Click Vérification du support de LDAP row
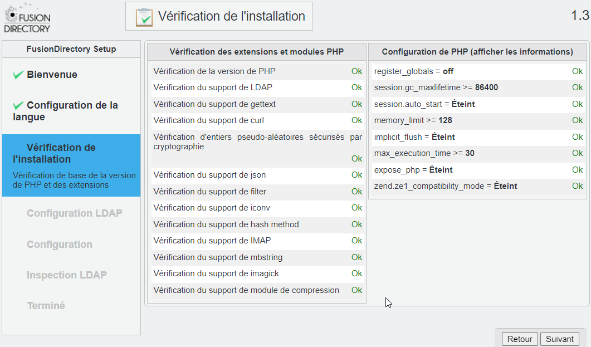 pos(257,87)
